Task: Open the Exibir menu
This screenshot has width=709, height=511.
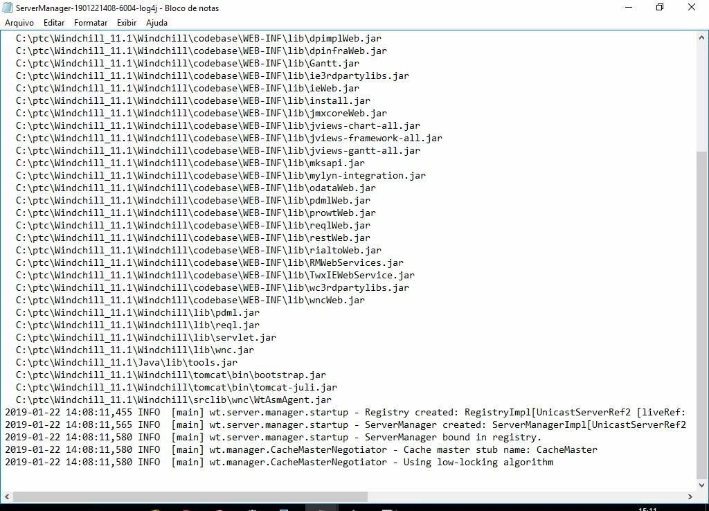Action: 127,23
